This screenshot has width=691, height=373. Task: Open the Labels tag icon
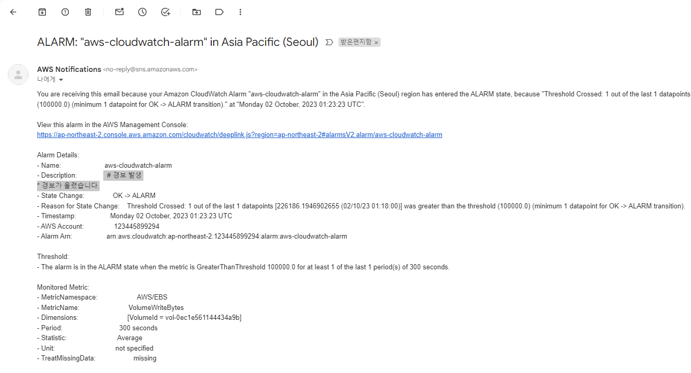(220, 12)
